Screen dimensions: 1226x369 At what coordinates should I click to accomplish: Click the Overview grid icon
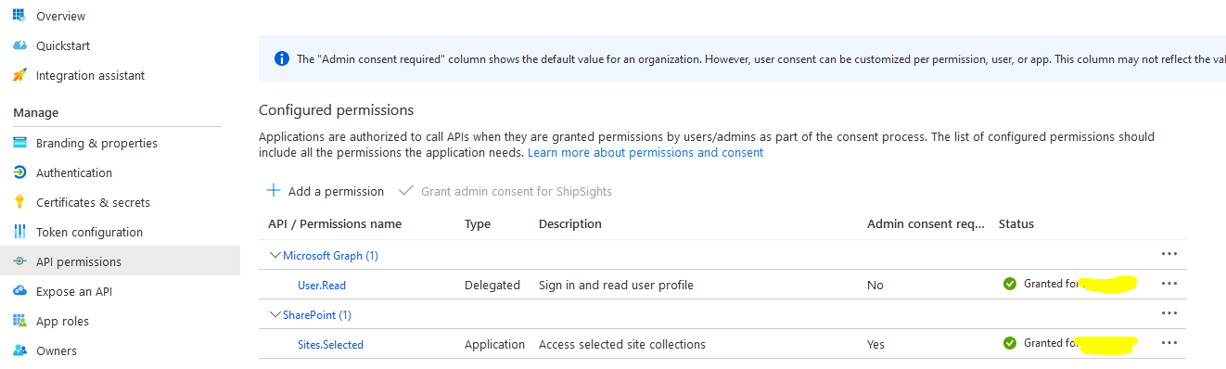click(x=19, y=16)
